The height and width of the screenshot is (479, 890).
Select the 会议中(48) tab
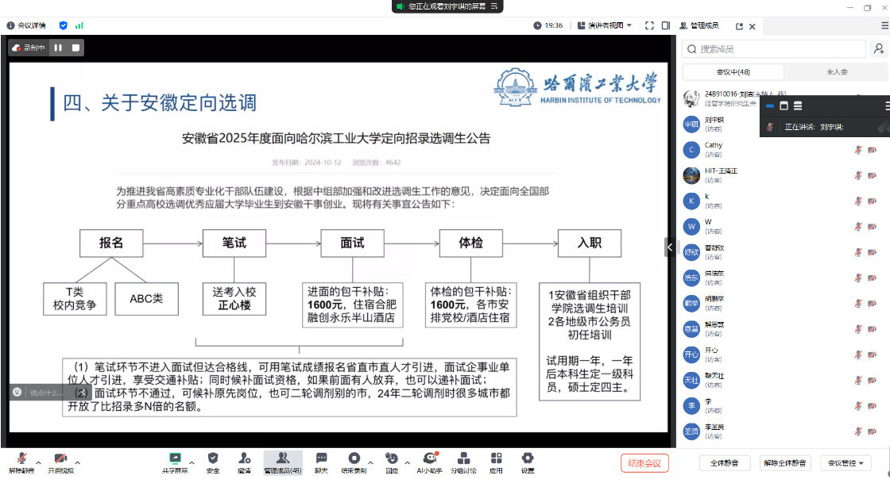pos(733,72)
